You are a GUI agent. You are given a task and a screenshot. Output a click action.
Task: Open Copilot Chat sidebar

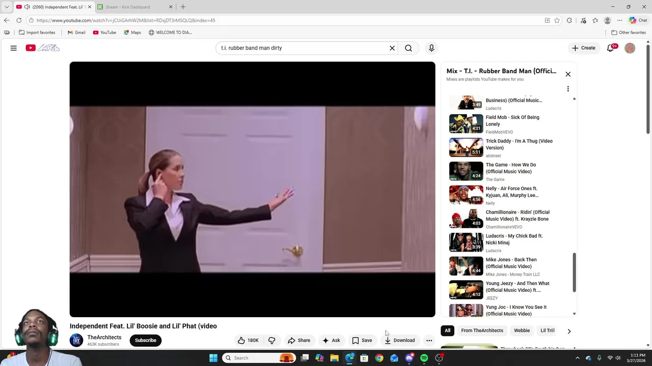click(x=638, y=20)
